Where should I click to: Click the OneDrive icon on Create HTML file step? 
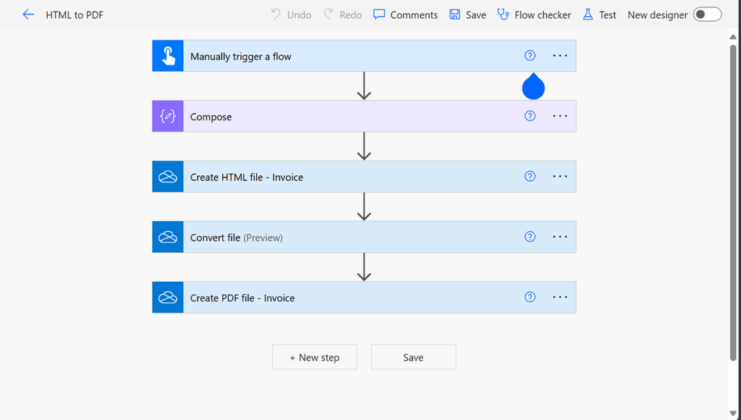167,176
